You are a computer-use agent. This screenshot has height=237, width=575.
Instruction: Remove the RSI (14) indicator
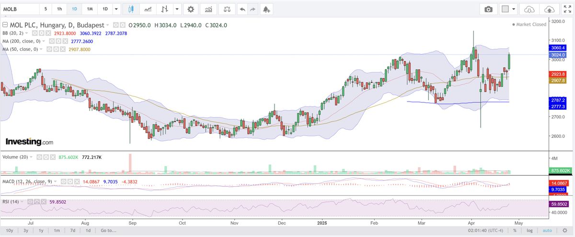44,202
